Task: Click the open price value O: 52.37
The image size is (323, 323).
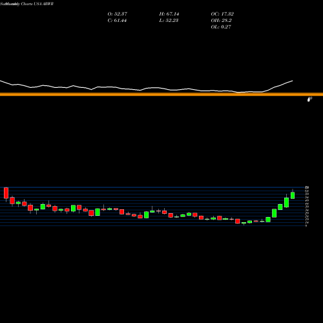Action: pos(118,14)
